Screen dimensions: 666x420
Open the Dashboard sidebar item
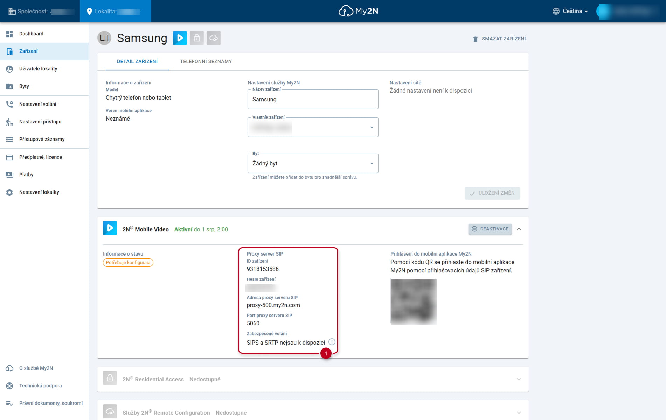point(44,34)
